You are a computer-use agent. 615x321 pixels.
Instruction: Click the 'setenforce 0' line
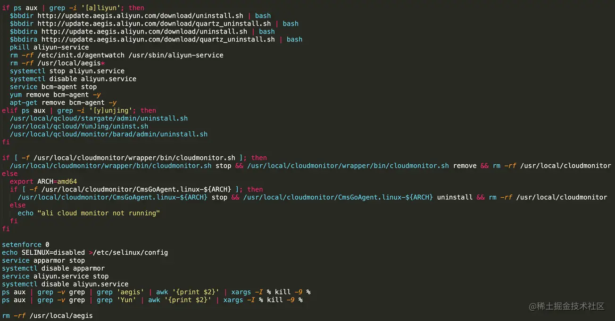[x=25, y=245]
